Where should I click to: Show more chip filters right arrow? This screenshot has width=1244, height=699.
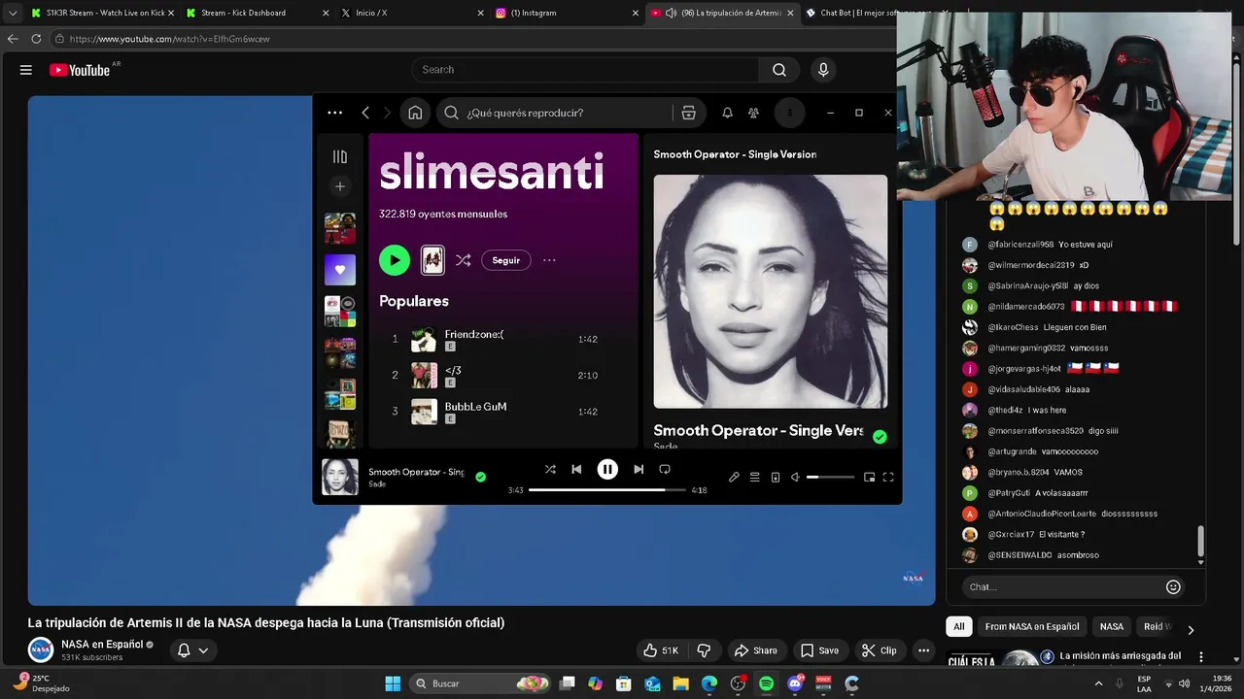tap(1191, 630)
